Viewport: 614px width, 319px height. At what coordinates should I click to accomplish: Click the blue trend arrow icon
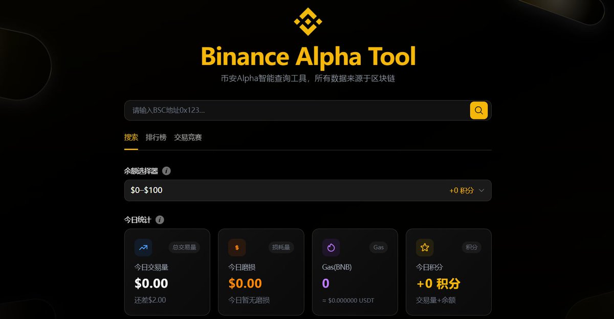click(x=143, y=248)
